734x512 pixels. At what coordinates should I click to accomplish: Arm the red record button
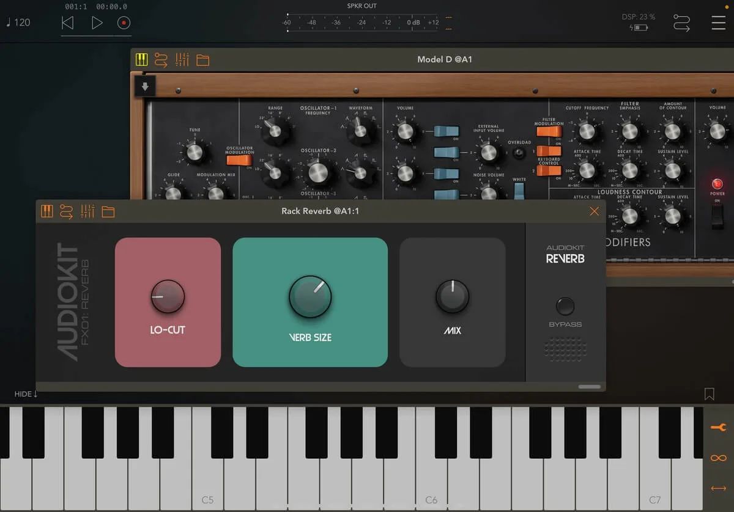(x=124, y=23)
